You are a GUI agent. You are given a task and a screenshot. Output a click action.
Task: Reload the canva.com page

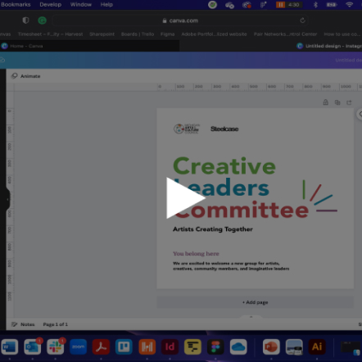(302, 20)
